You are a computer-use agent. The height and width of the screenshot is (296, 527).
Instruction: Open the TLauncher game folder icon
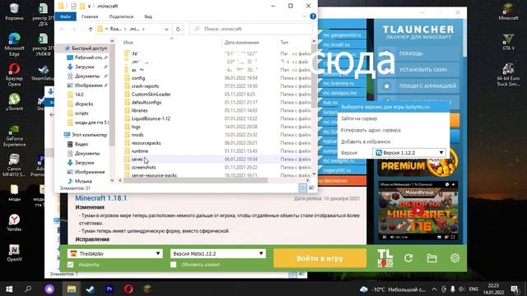pos(431,258)
